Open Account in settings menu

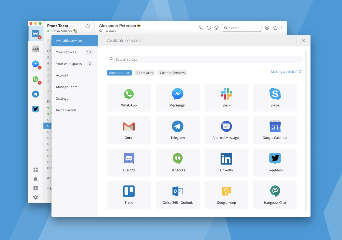pos(75,75)
